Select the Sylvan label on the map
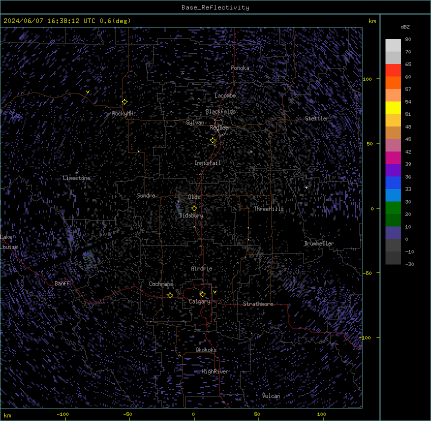The height and width of the screenshot is (421, 431). tap(195, 122)
